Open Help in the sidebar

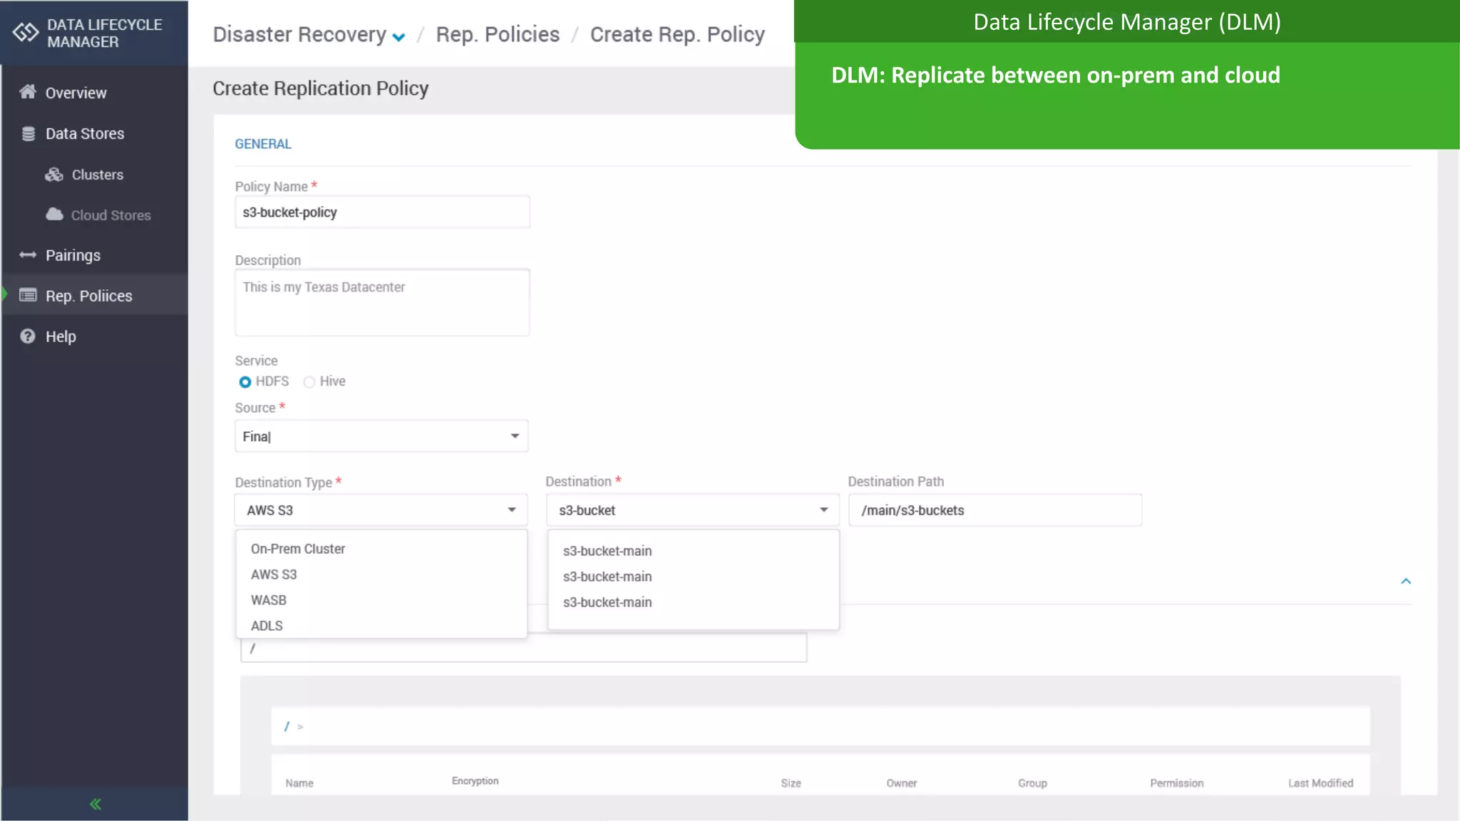tap(61, 336)
